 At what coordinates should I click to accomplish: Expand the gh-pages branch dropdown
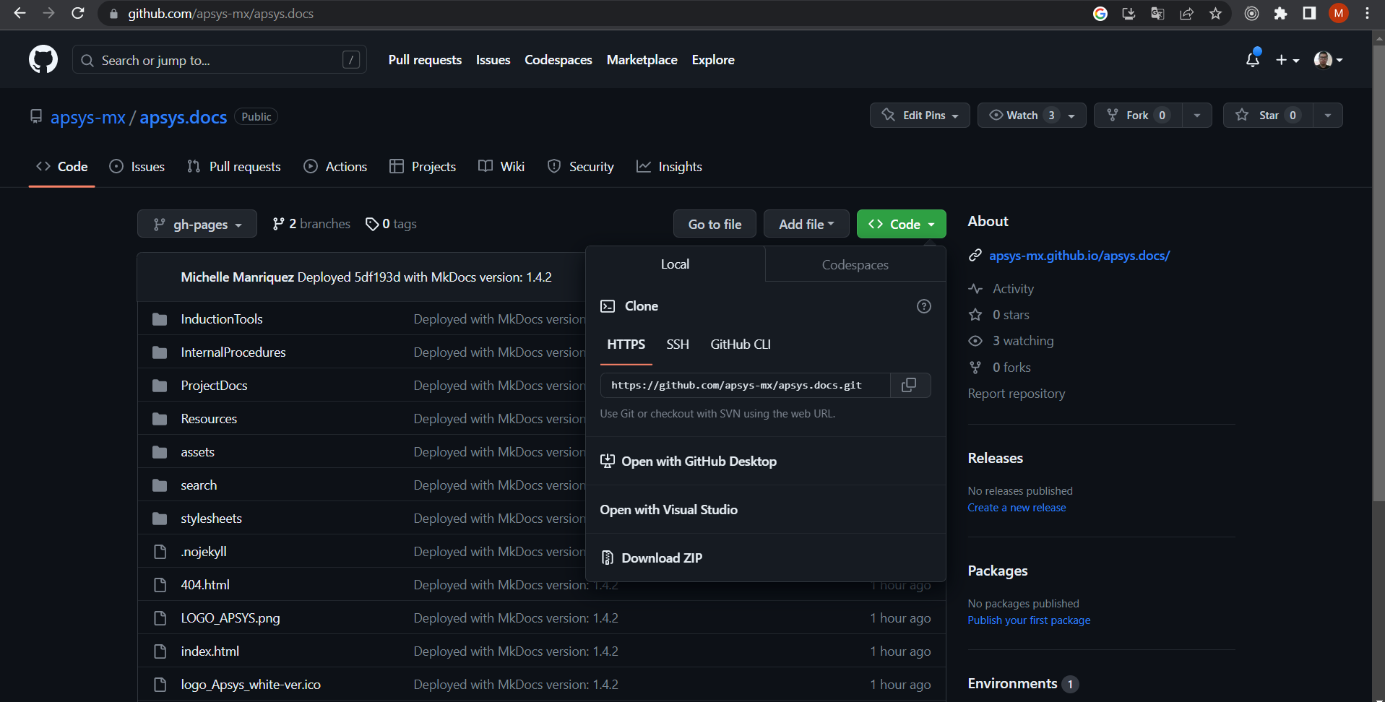click(x=197, y=224)
